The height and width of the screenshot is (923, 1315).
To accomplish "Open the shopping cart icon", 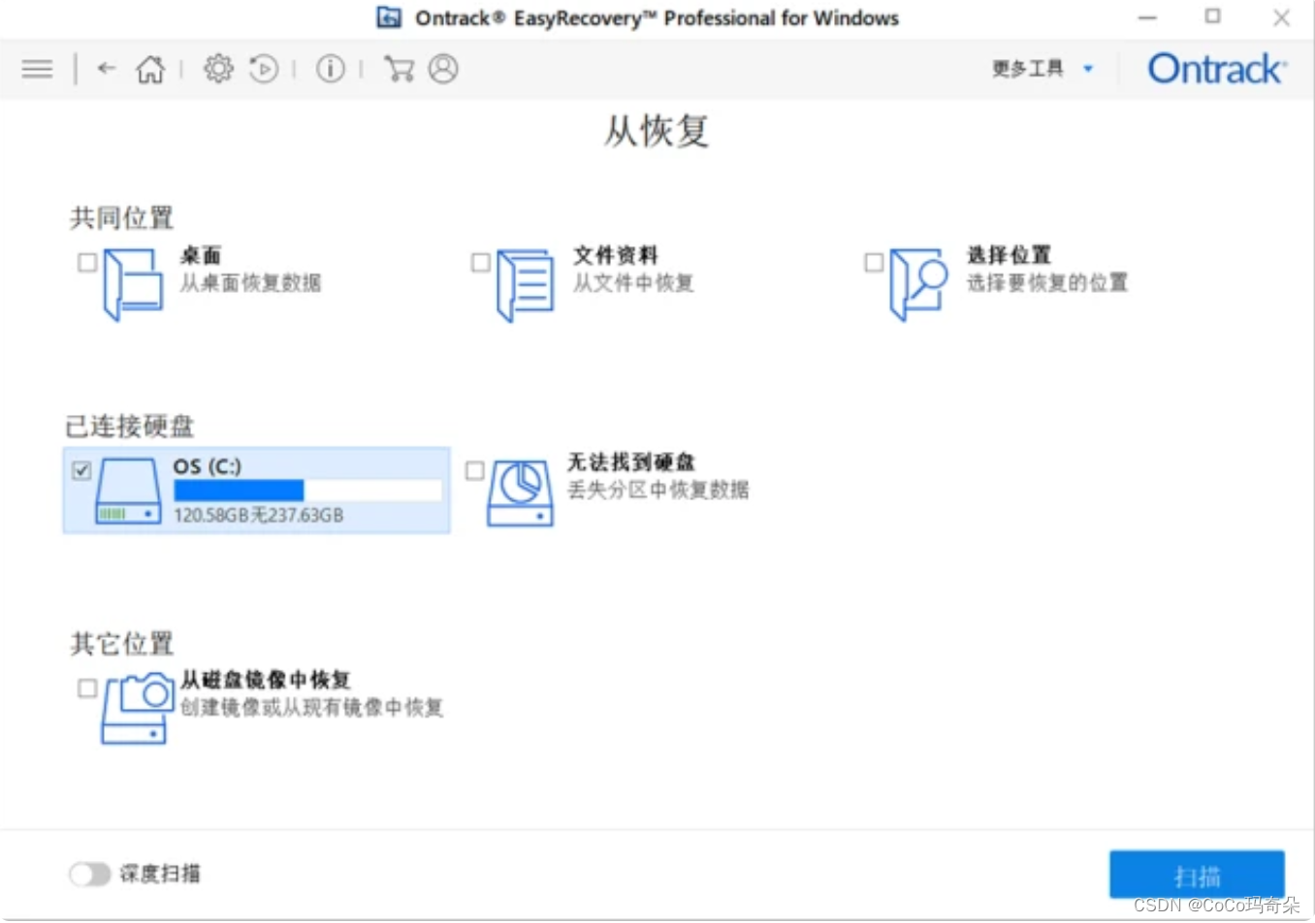I will 399,69.
